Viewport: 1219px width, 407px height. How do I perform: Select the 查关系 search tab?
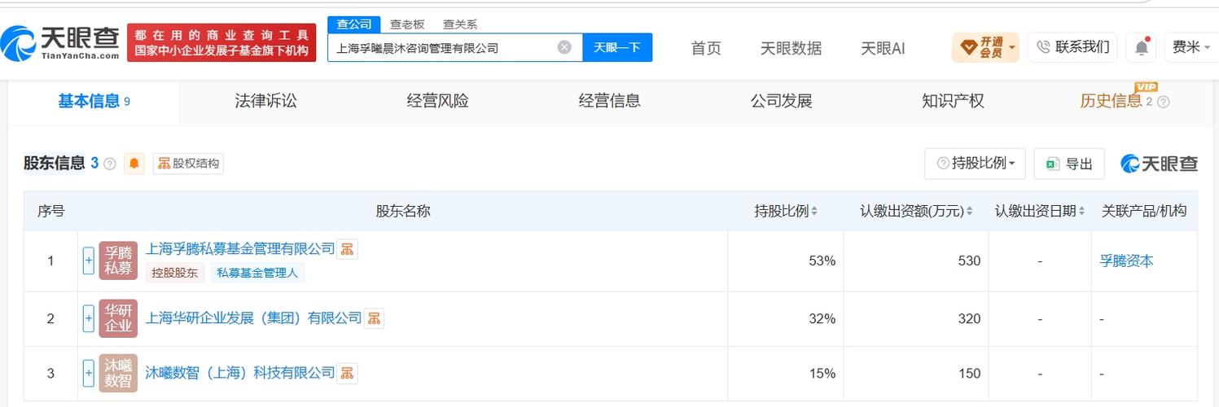460,24
